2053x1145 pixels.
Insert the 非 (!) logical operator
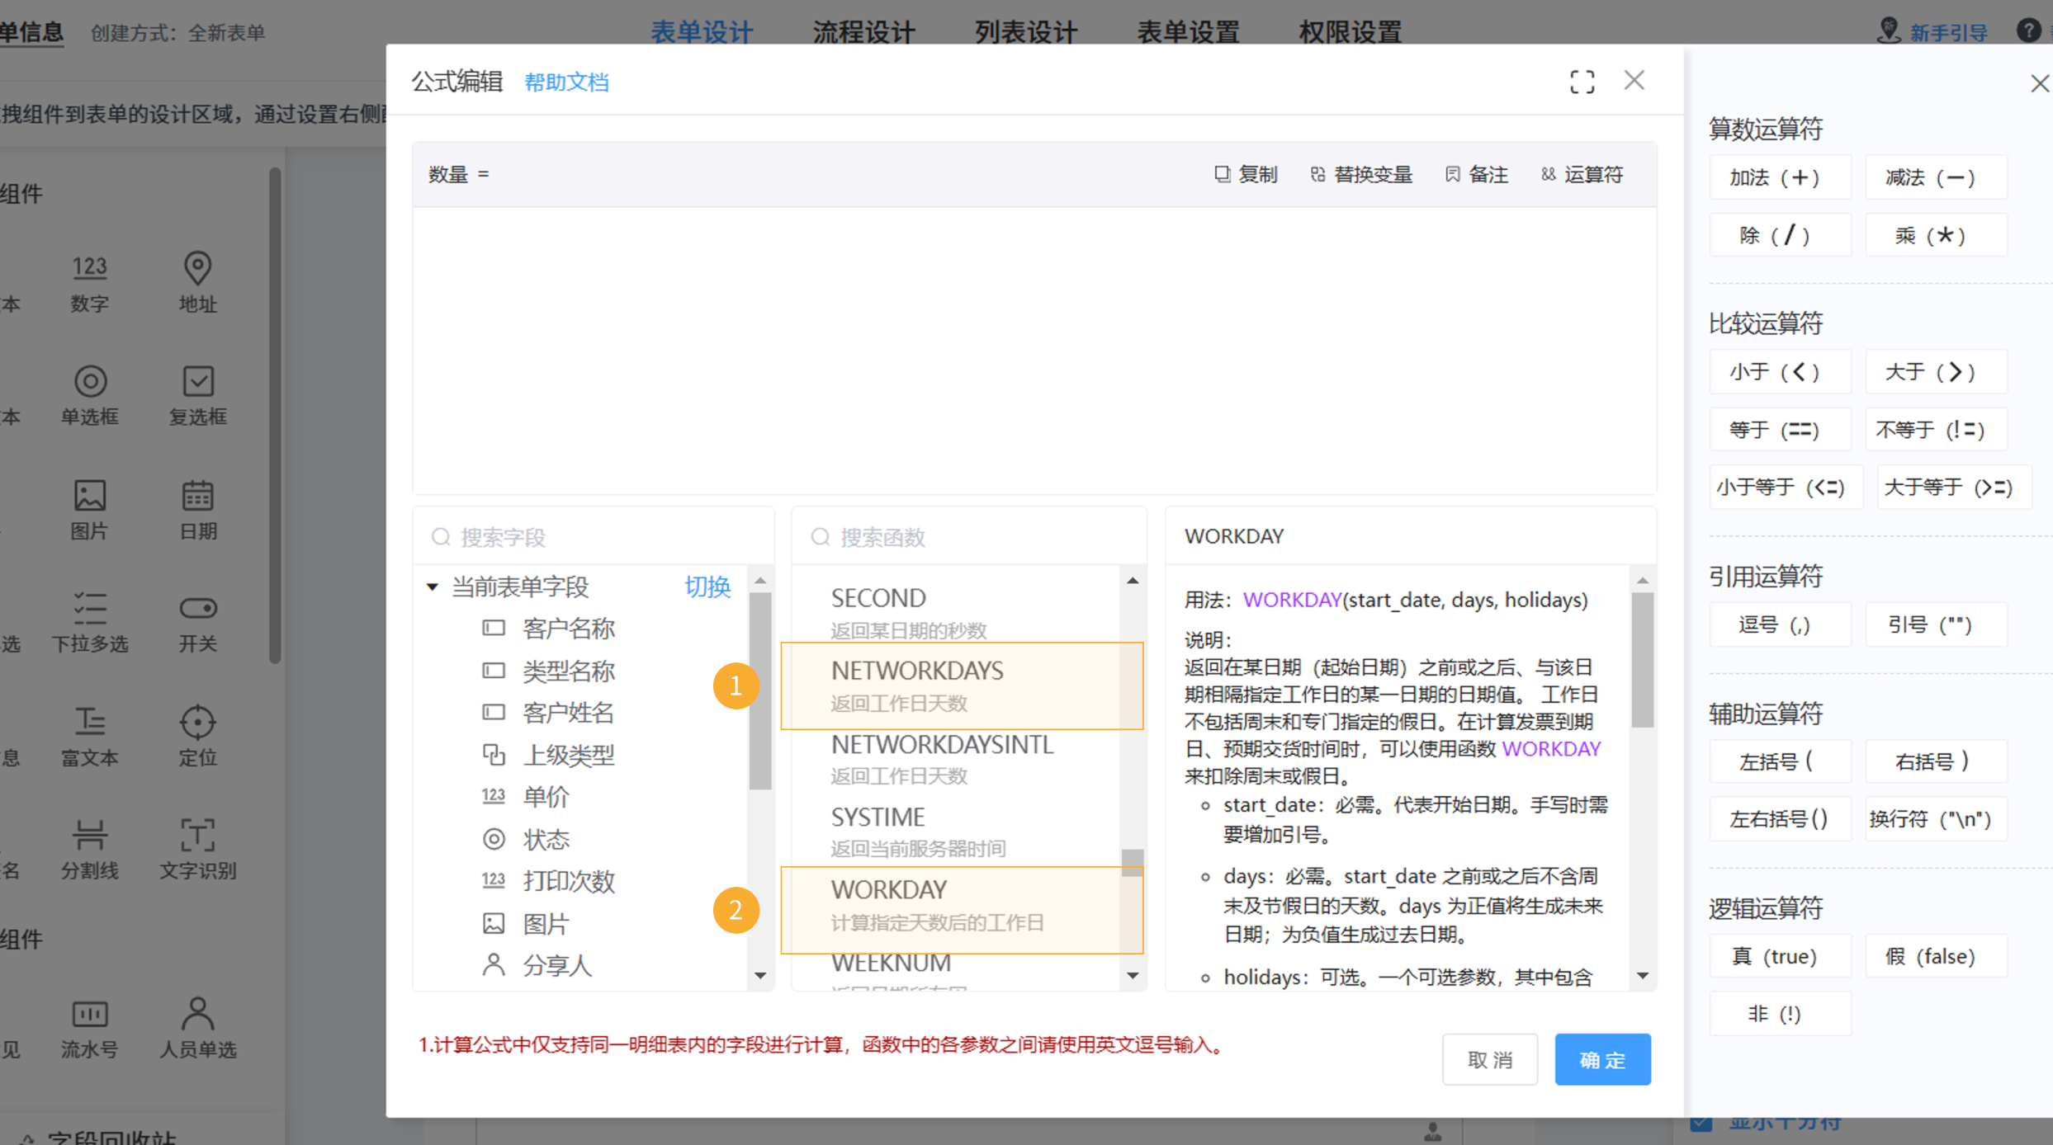(x=1779, y=1014)
